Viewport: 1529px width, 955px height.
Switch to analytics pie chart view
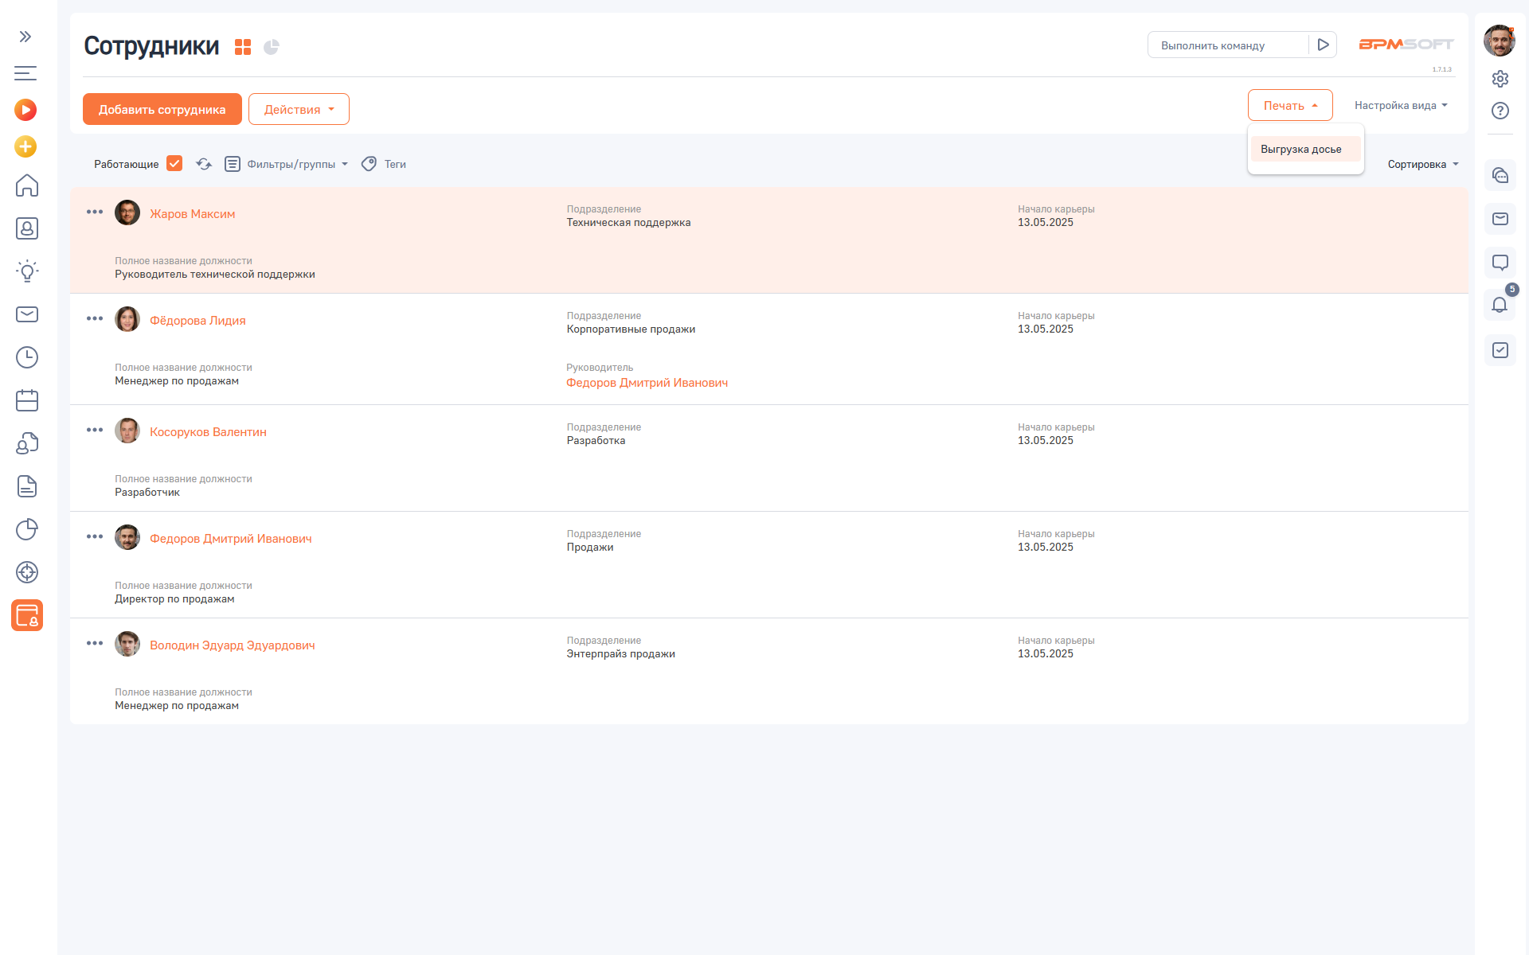pyautogui.click(x=272, y=47)
